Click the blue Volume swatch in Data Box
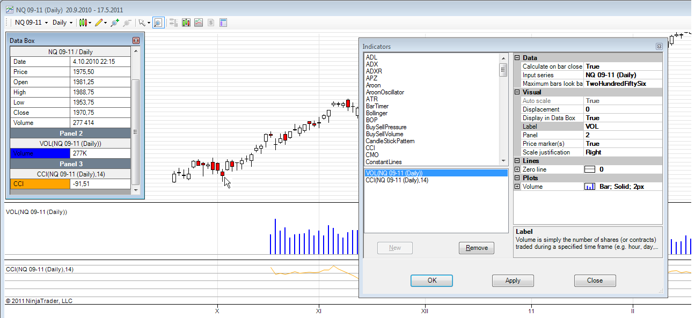The width and height of the screenshot is (695, 318). pos(40,153)
